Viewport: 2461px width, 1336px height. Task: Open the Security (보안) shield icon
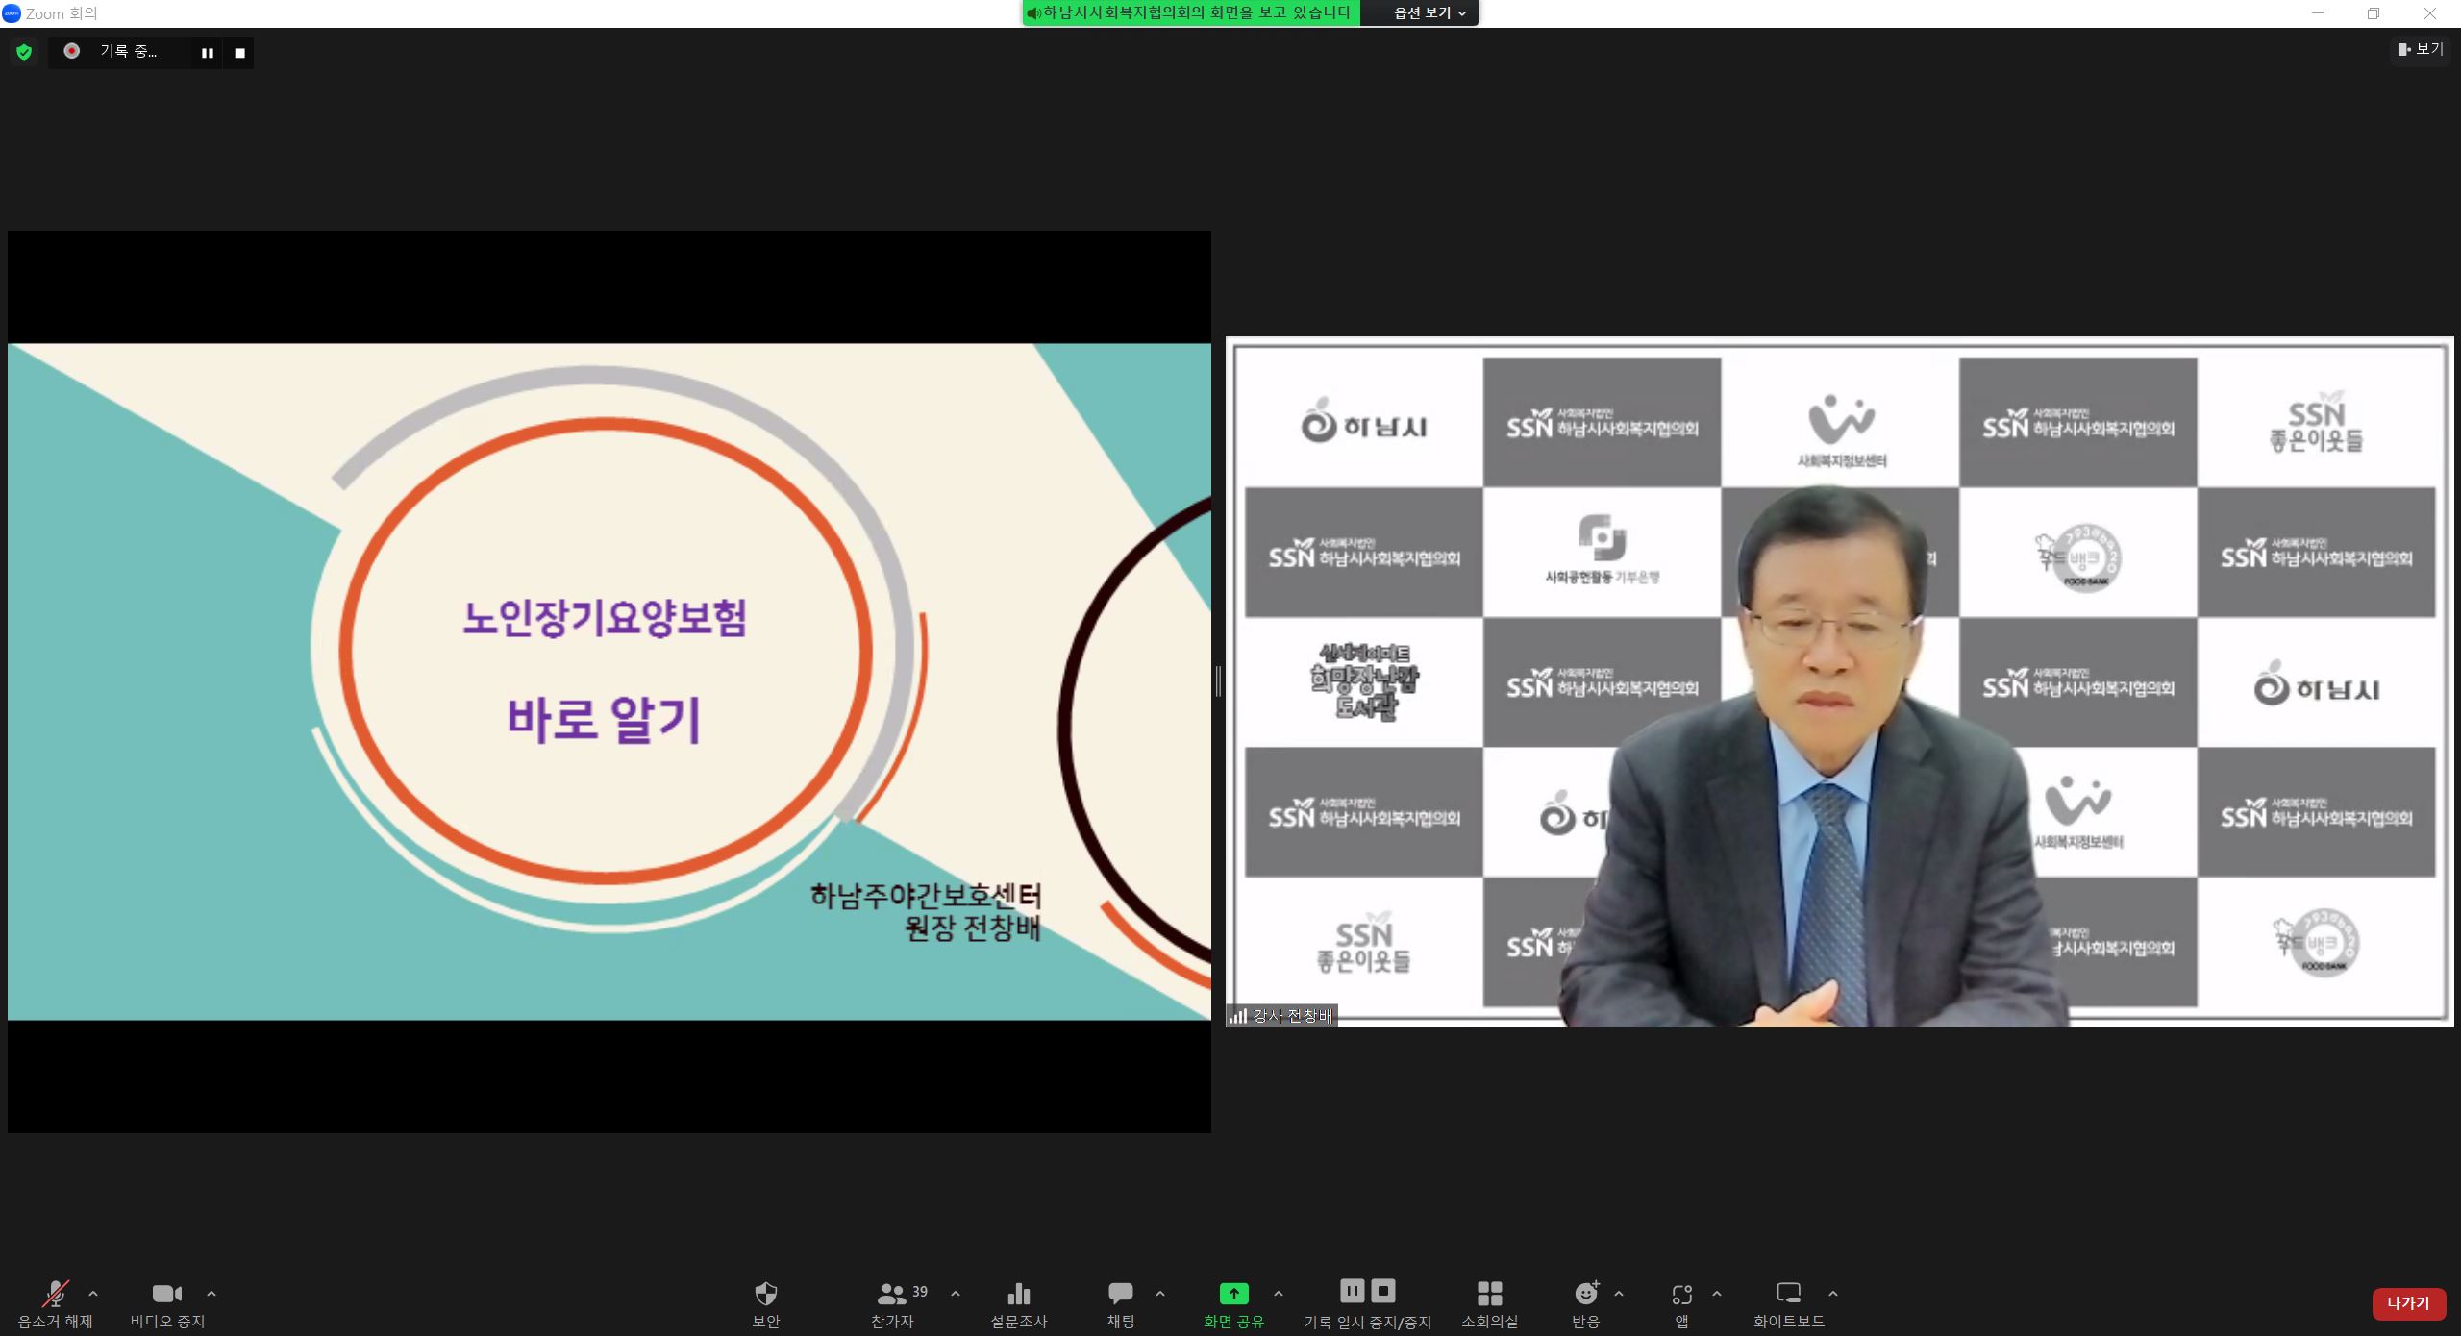pos(765,1294)
